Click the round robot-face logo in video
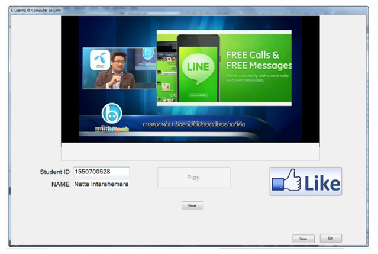Image resolution: width=378 pixels, height=254 pixels. [x=112, y=113]
